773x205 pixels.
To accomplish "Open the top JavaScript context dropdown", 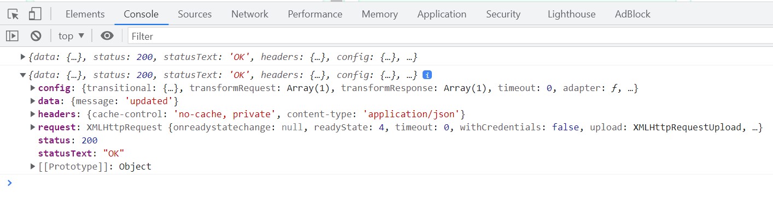I will click(x=72, y=36).
